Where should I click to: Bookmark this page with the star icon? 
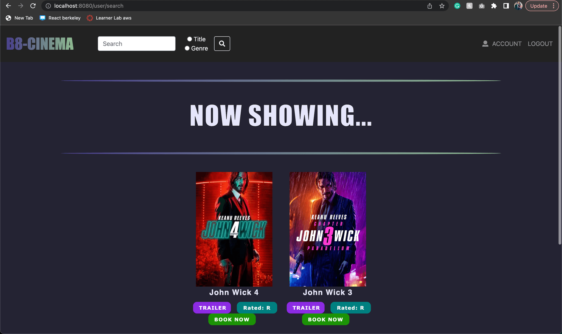[442, 6]
